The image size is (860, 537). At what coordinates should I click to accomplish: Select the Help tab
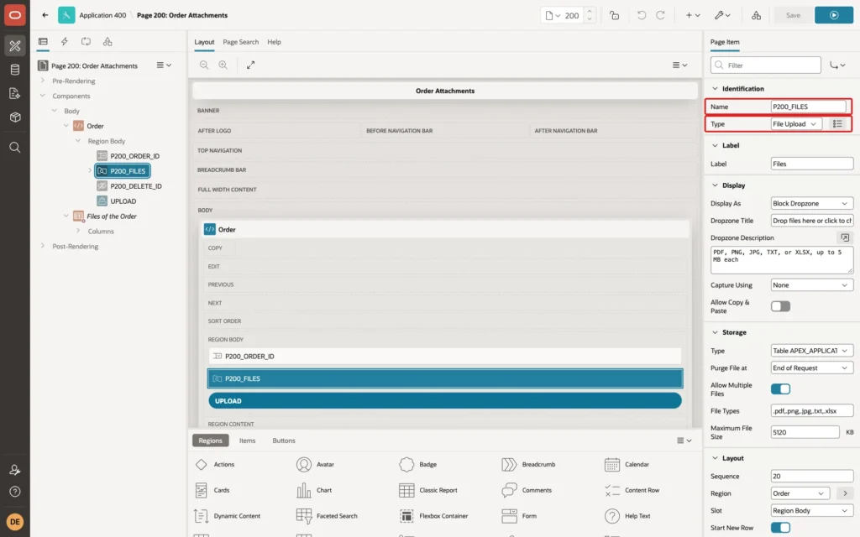point(274,42)
